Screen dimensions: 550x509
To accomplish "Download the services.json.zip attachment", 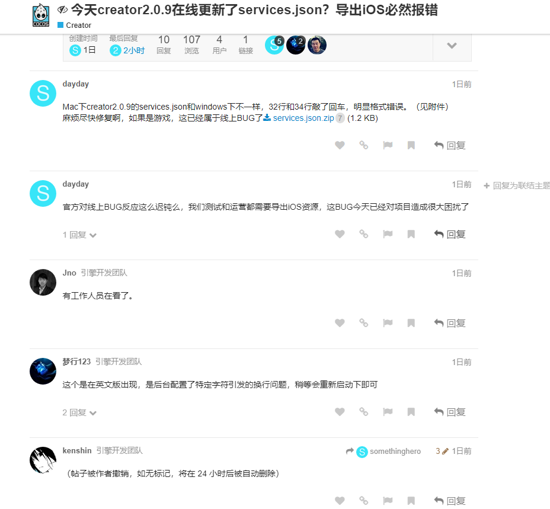I will (x=303, y=119).
